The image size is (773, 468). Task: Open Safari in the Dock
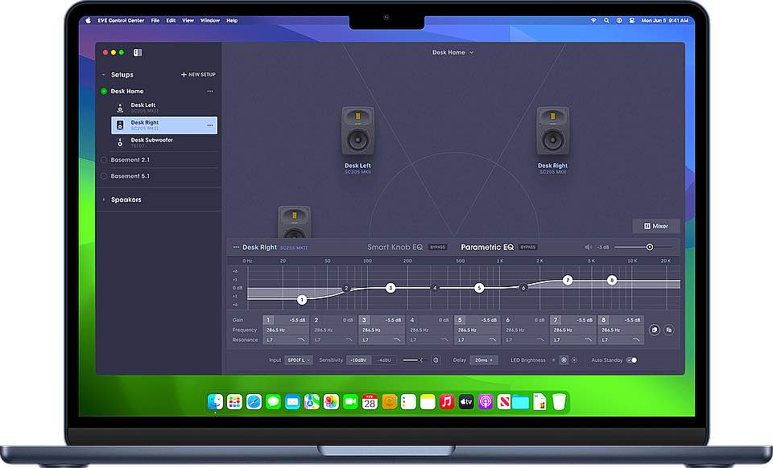pyautogui.click(x=254, y=401)
